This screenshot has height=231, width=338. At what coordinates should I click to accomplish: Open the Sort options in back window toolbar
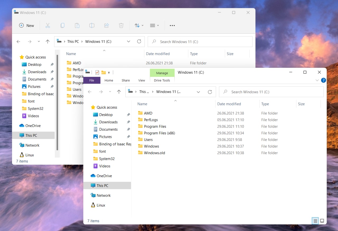click(139, 25)
